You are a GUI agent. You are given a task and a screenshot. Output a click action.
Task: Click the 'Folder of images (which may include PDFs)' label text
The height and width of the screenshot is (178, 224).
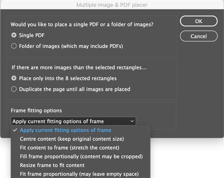[71, 46]
